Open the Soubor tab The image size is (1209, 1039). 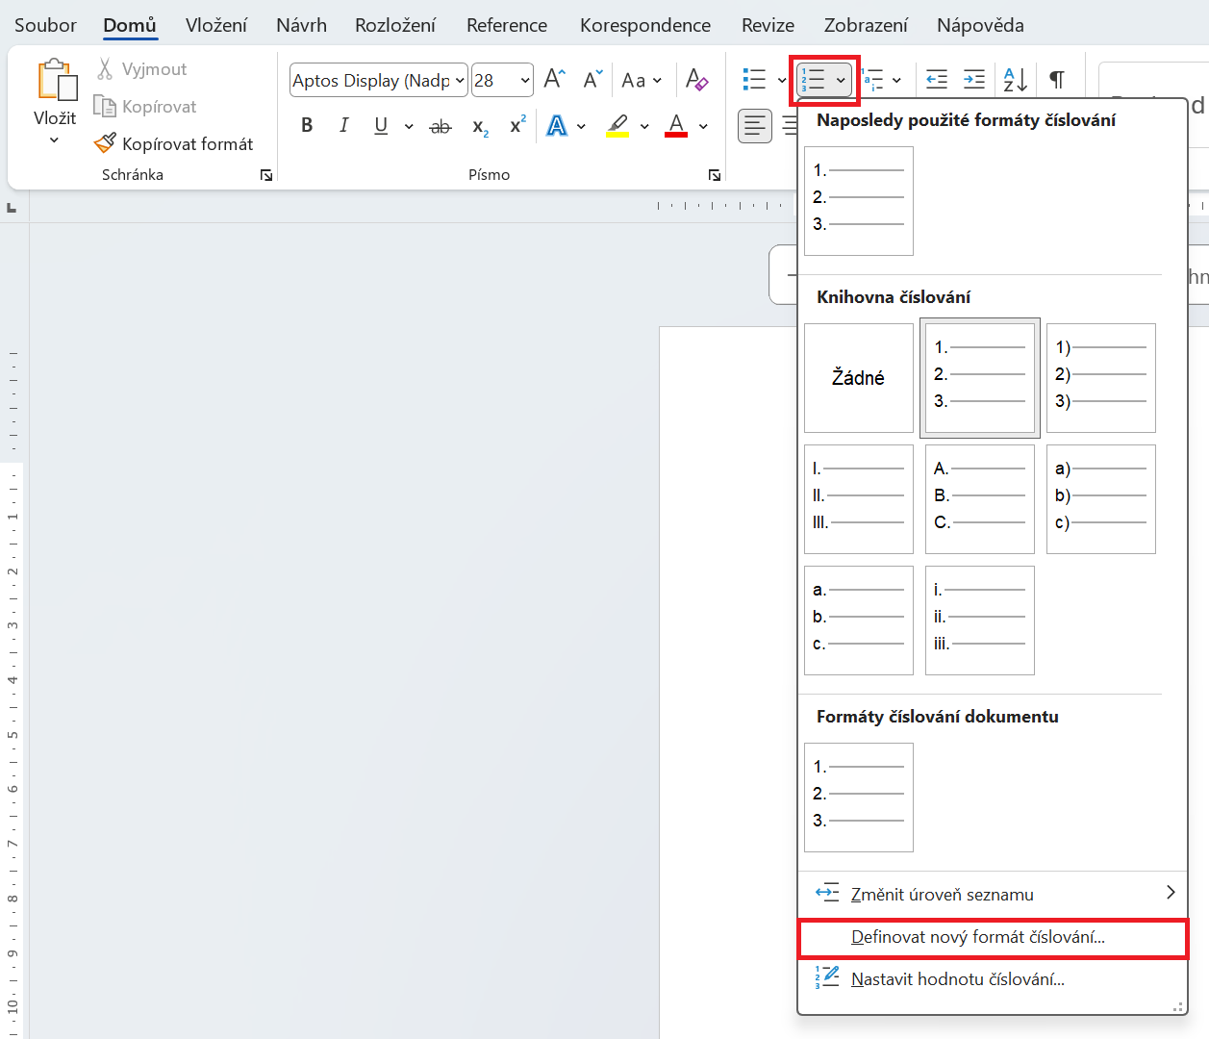point(45,25)
